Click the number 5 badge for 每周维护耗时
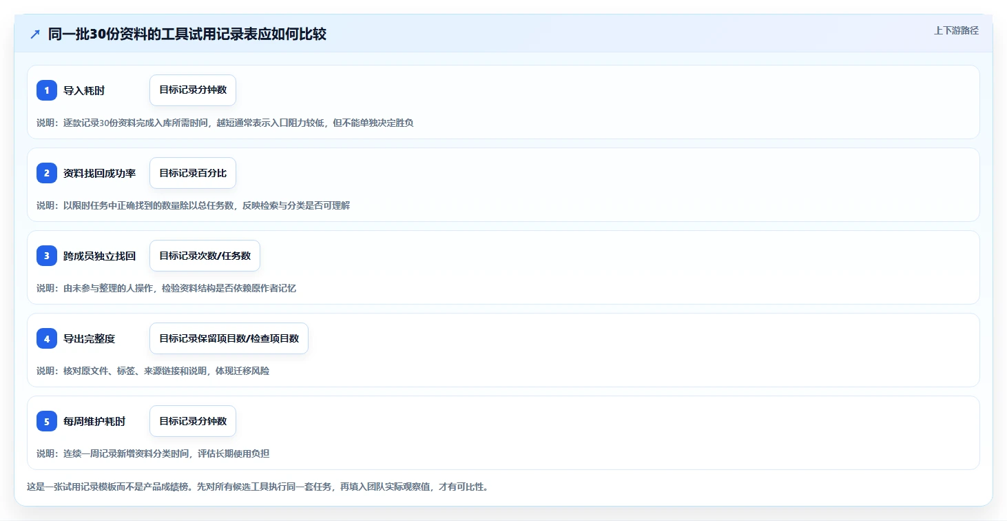This screenshot has width=1007, height=521. 47,421
